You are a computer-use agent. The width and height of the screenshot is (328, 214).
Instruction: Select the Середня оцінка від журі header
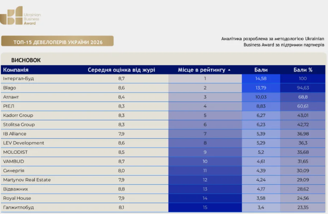coord(122,70)
